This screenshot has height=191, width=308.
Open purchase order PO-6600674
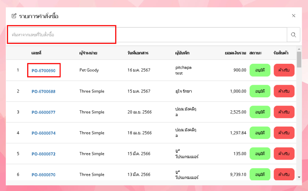point(44,133)
